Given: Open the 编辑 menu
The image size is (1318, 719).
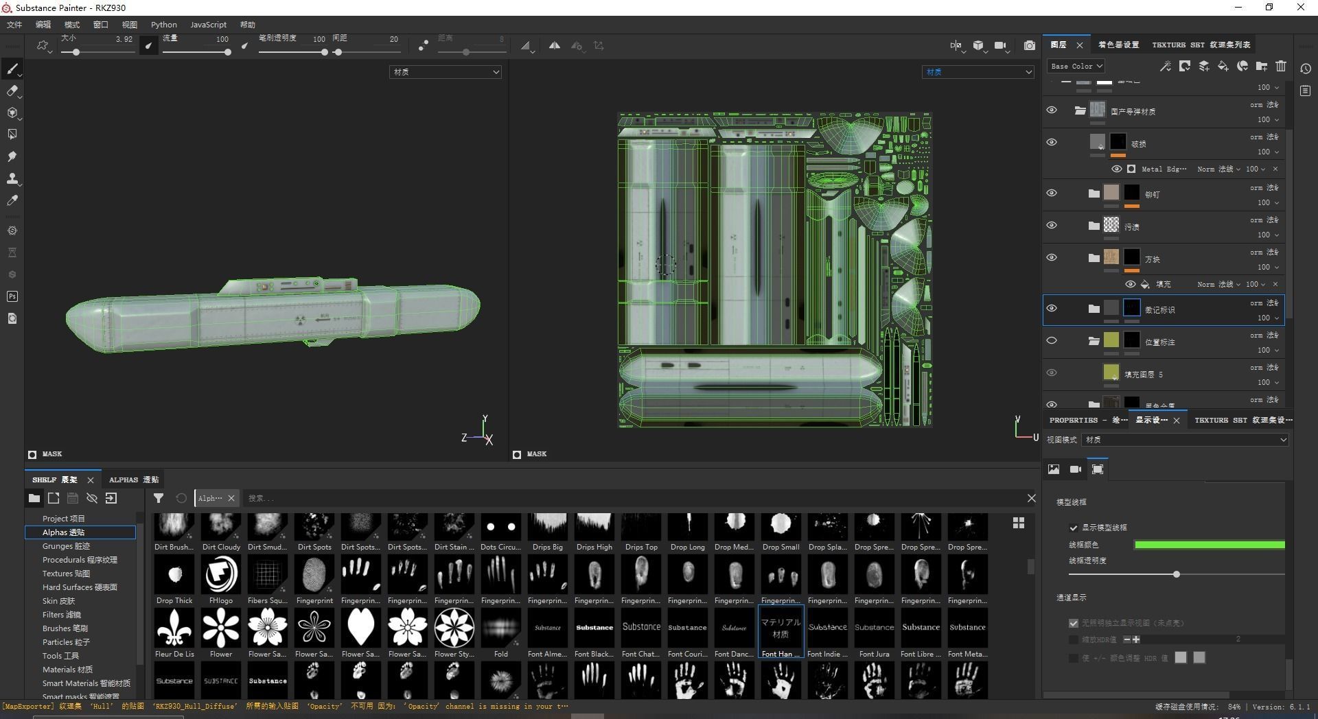Looking at the screenshot, I should pos(43,25).
